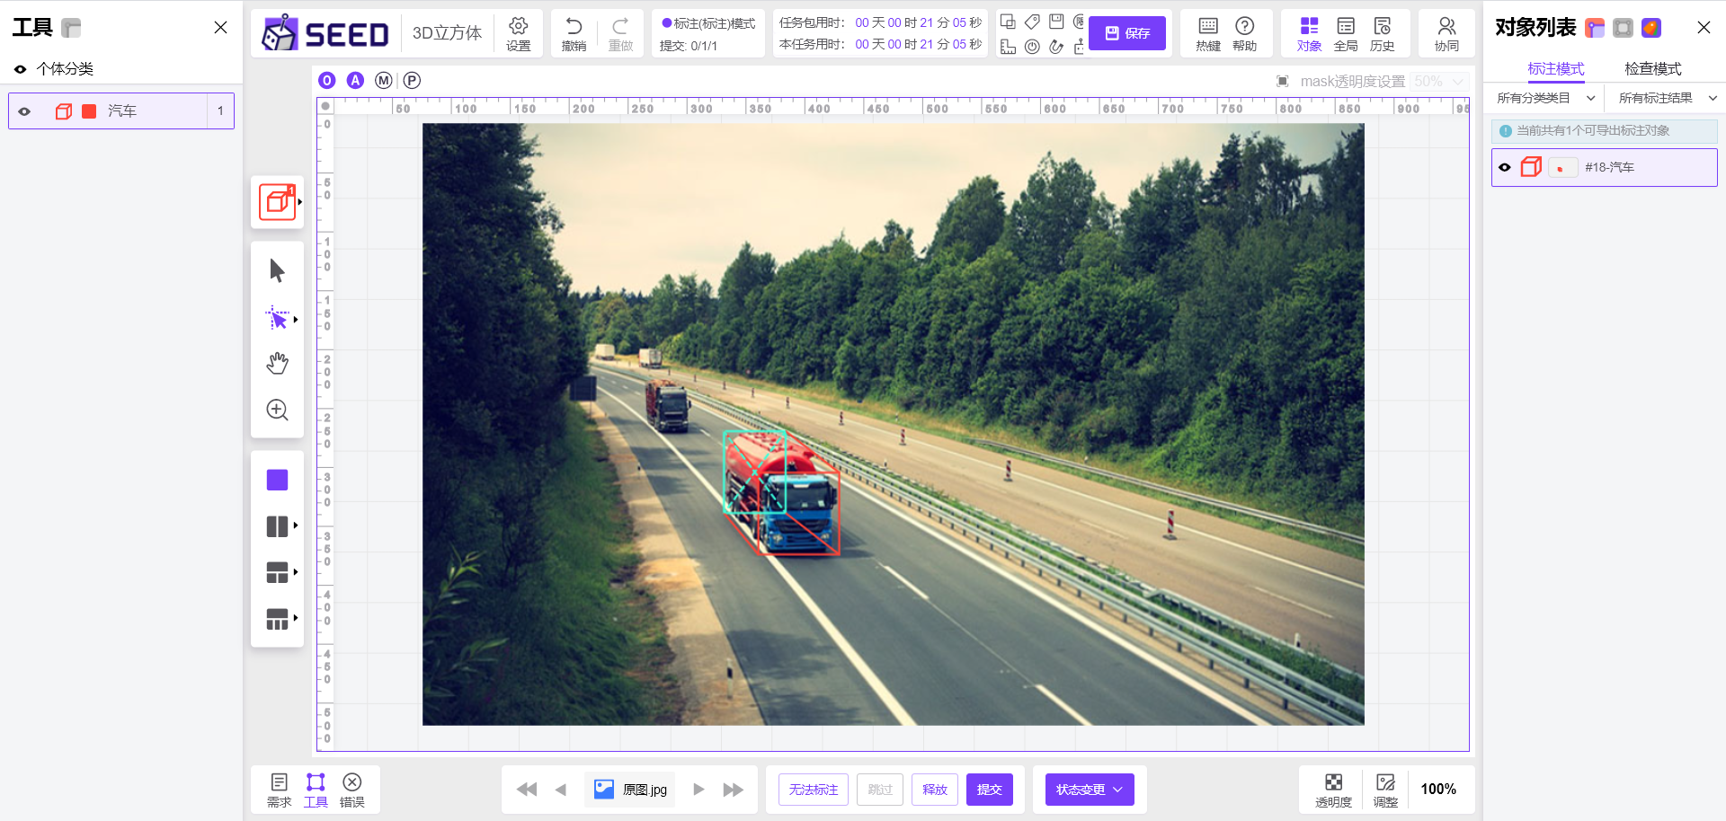Screen dimensions: 1726x821
Task: Choose the hand pan tool
Action: click(277, 363)
